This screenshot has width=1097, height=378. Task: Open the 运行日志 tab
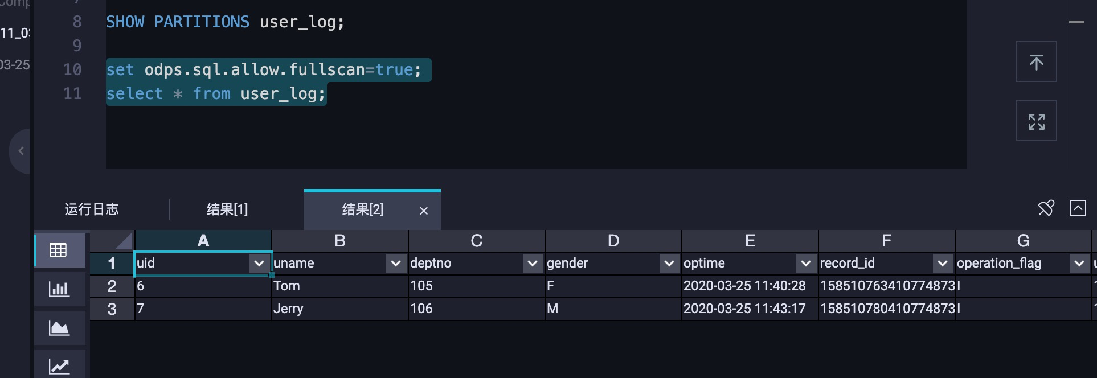[x=92, y=209]
